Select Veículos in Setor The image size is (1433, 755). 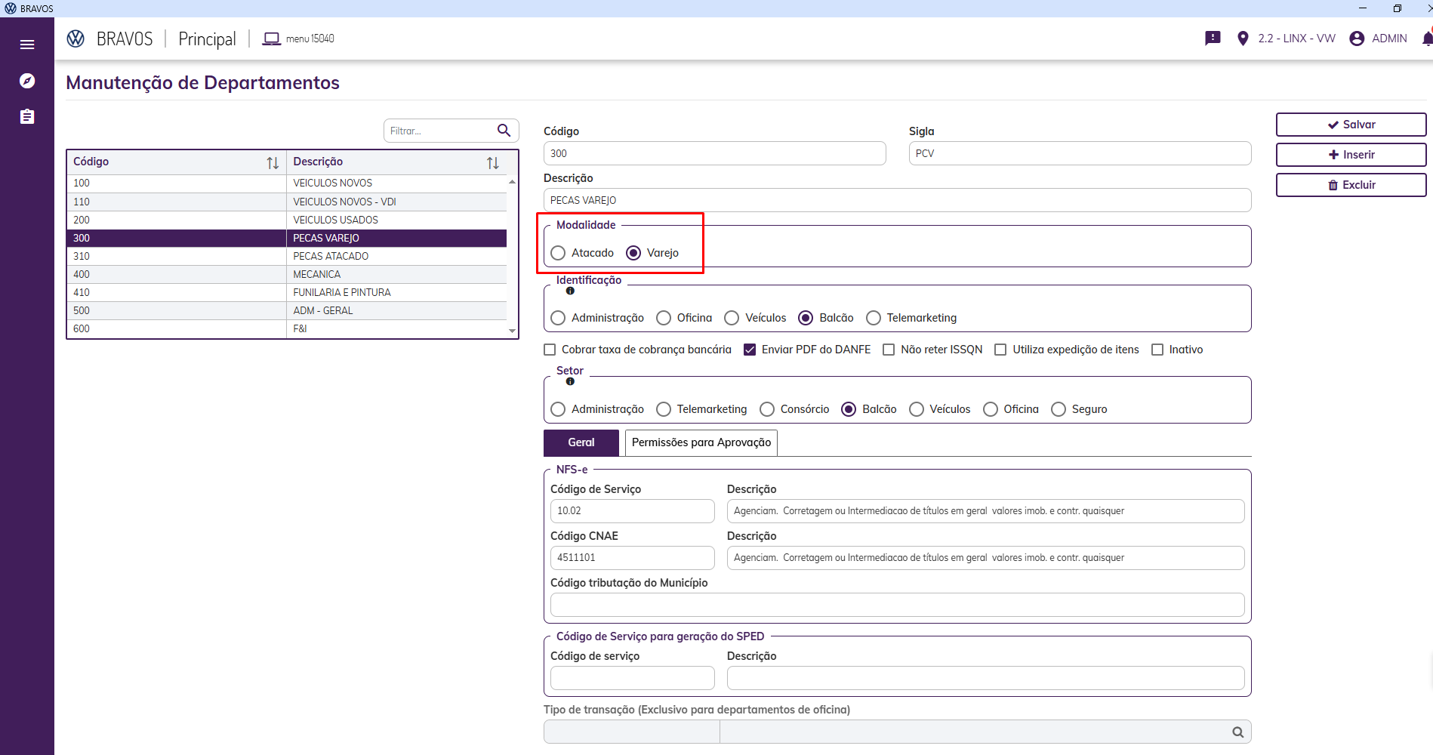917,409
